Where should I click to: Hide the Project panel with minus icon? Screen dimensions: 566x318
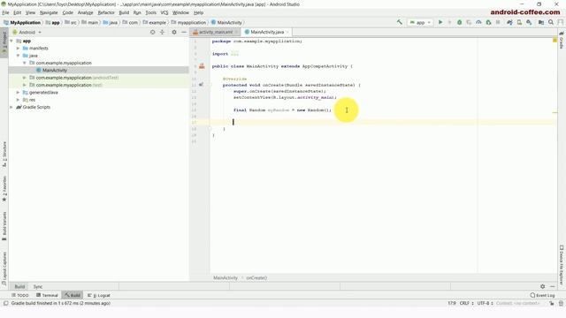click(184, 32)
